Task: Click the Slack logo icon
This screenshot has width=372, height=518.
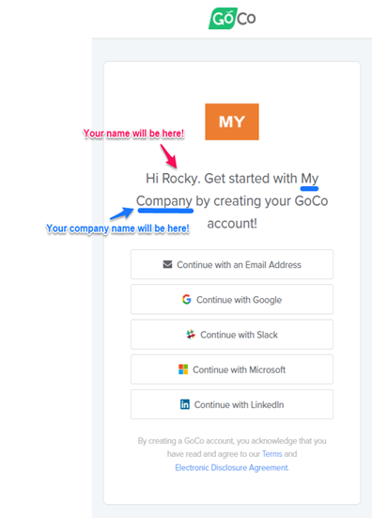Action: [191, 335]
